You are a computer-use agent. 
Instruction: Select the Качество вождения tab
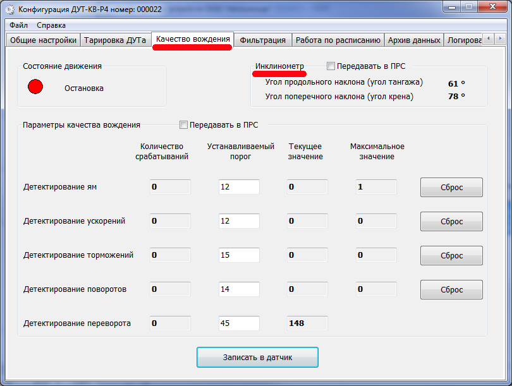[193, 39]
